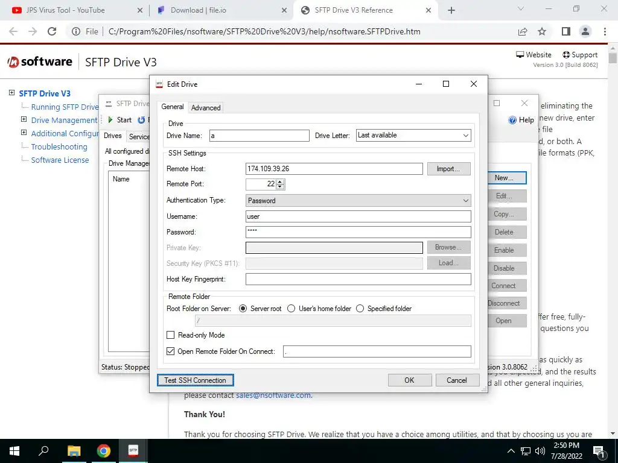This screenshot has width=618, height=463.
Task: Open taskbar search magnifier
Action: (43, 451)
